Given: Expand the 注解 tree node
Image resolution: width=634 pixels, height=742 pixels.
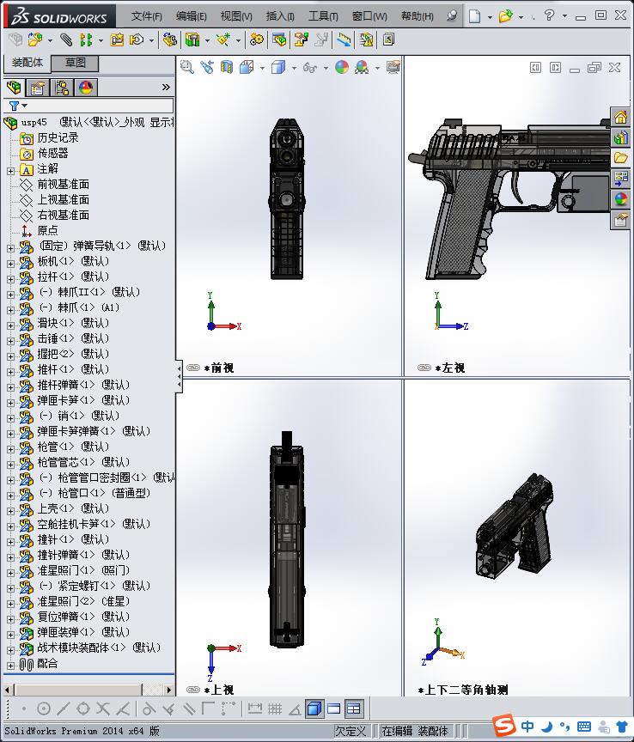Looking at the screenshot, I should (10, 171).
